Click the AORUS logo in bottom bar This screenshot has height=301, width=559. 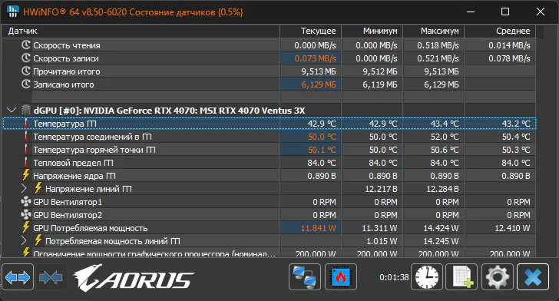pos(134,277)
